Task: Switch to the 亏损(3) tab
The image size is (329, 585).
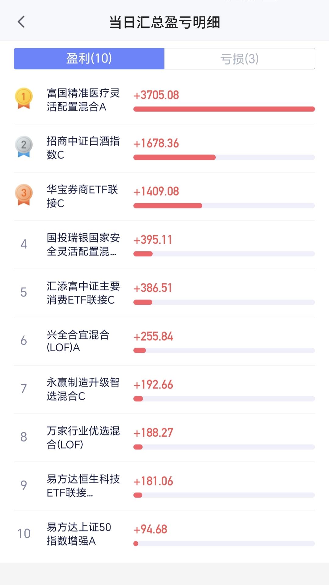Action: [x=239, y=58]
